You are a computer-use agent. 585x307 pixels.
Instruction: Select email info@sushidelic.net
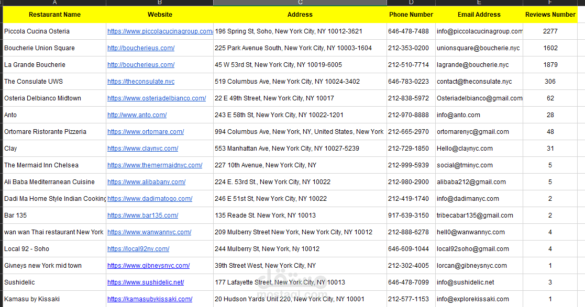(479, 283)
